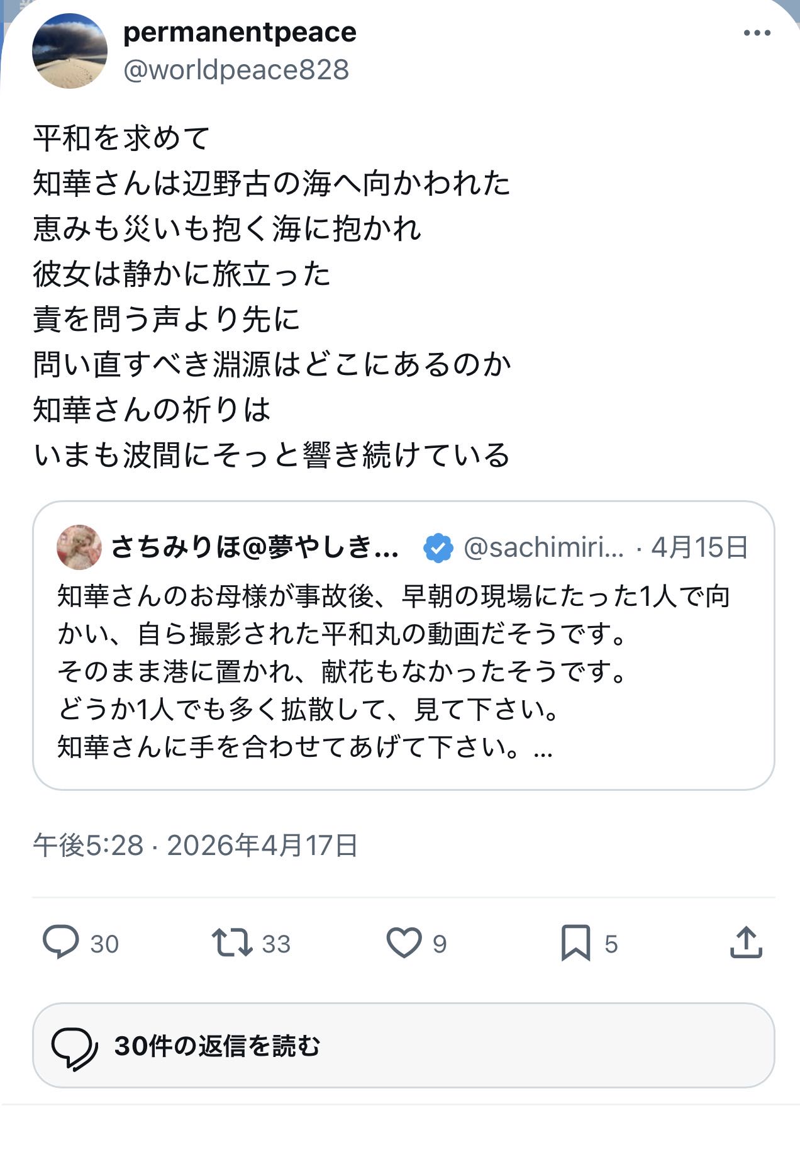800x1174 pixels.
Task: Tap the repost arrows icon
Action: point(231,942)
